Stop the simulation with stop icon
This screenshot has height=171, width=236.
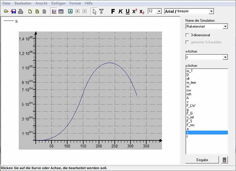click(77, 11)
